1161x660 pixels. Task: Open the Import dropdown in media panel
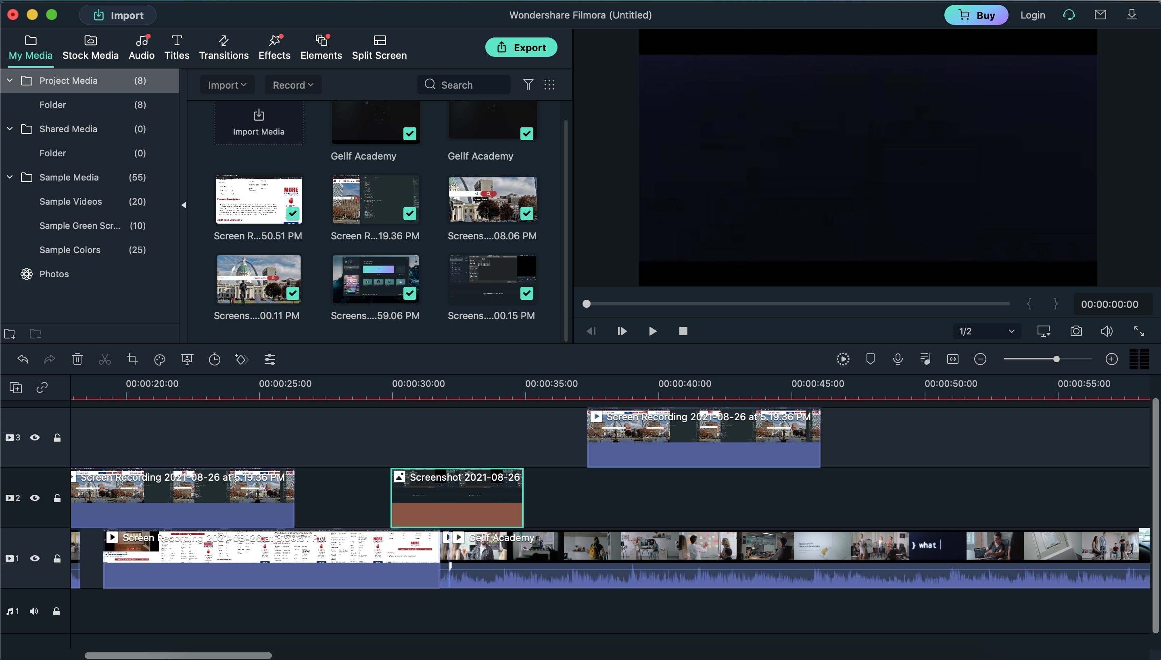pos(227,85)
